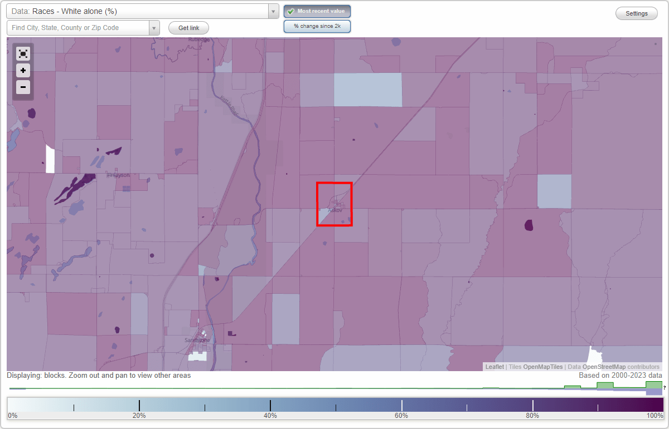669x429 pixels.
Task: Click the Get link button
Action: (188, 27)
